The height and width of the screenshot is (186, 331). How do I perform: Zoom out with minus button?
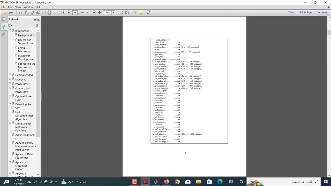click(94, 12)
